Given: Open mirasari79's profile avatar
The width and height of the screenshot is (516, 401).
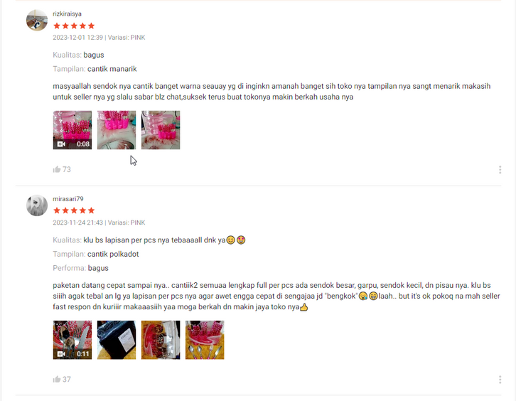Looking at the screenshot, I should [x=37, y=205].
